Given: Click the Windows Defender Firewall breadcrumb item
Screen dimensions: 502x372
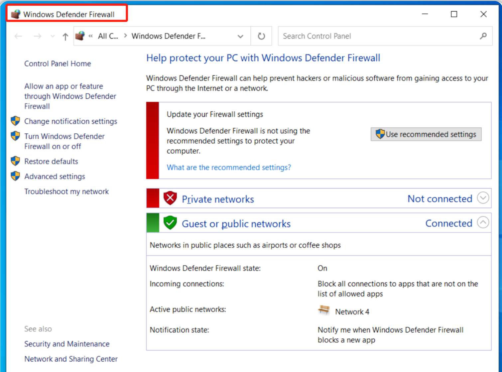Looking at the screenshot, I should (x=168, y=36).
